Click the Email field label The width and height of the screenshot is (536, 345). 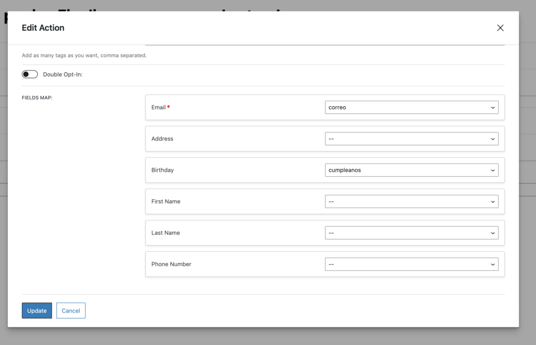pos(158,107)
